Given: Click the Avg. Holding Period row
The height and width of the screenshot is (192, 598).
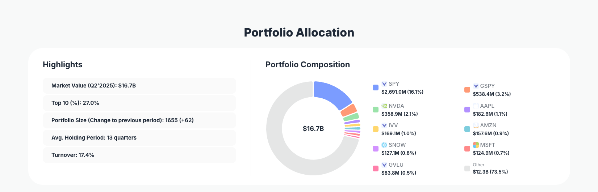Looking at the screenshot, I should tap(139, 138).
